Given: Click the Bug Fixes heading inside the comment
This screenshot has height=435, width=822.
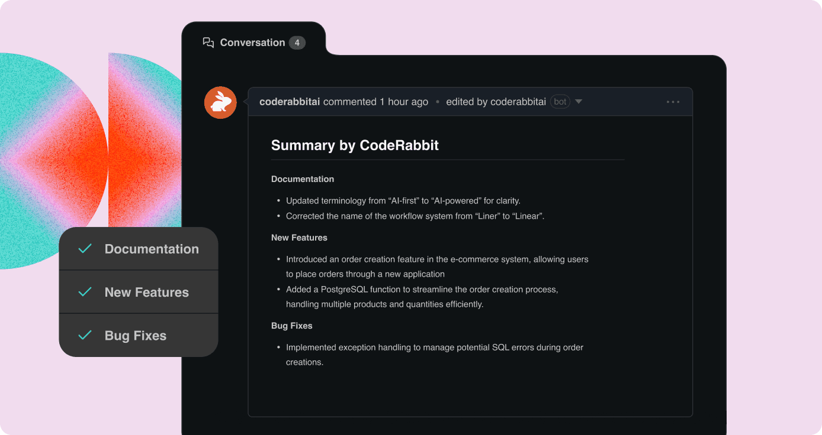Looking at the screenshot, I should [x=291, y=326].
